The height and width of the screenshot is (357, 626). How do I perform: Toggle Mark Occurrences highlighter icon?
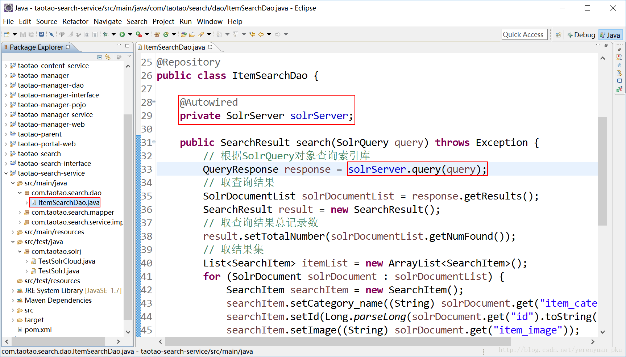(x=70, y=34)
